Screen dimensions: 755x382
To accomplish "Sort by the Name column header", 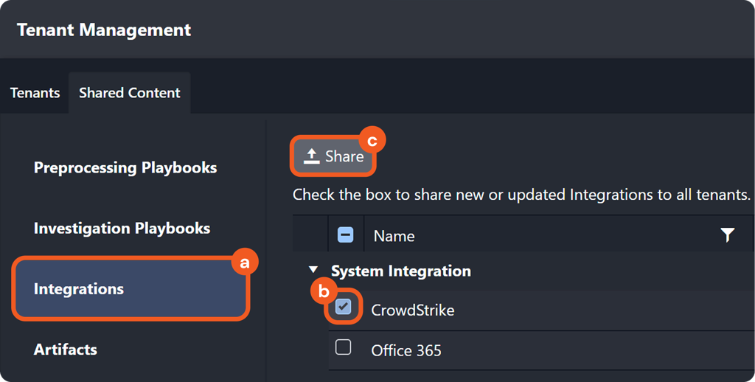I will point(394,236).
